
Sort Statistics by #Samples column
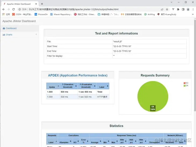click(65, 141)
